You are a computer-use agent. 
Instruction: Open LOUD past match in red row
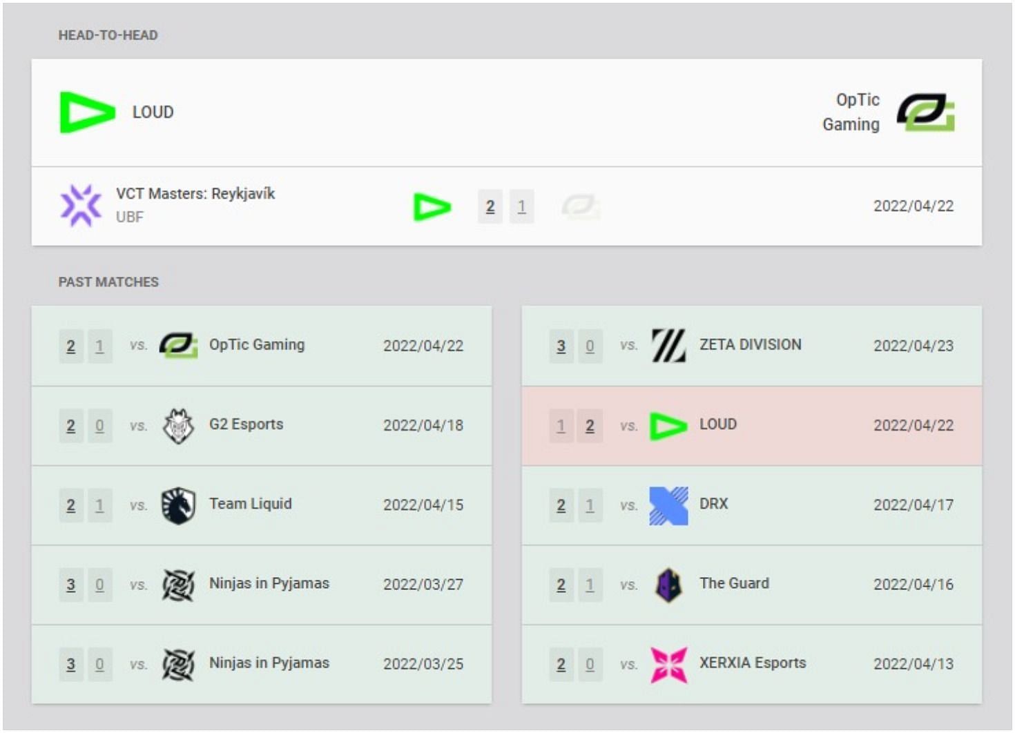tap(752, 425)
